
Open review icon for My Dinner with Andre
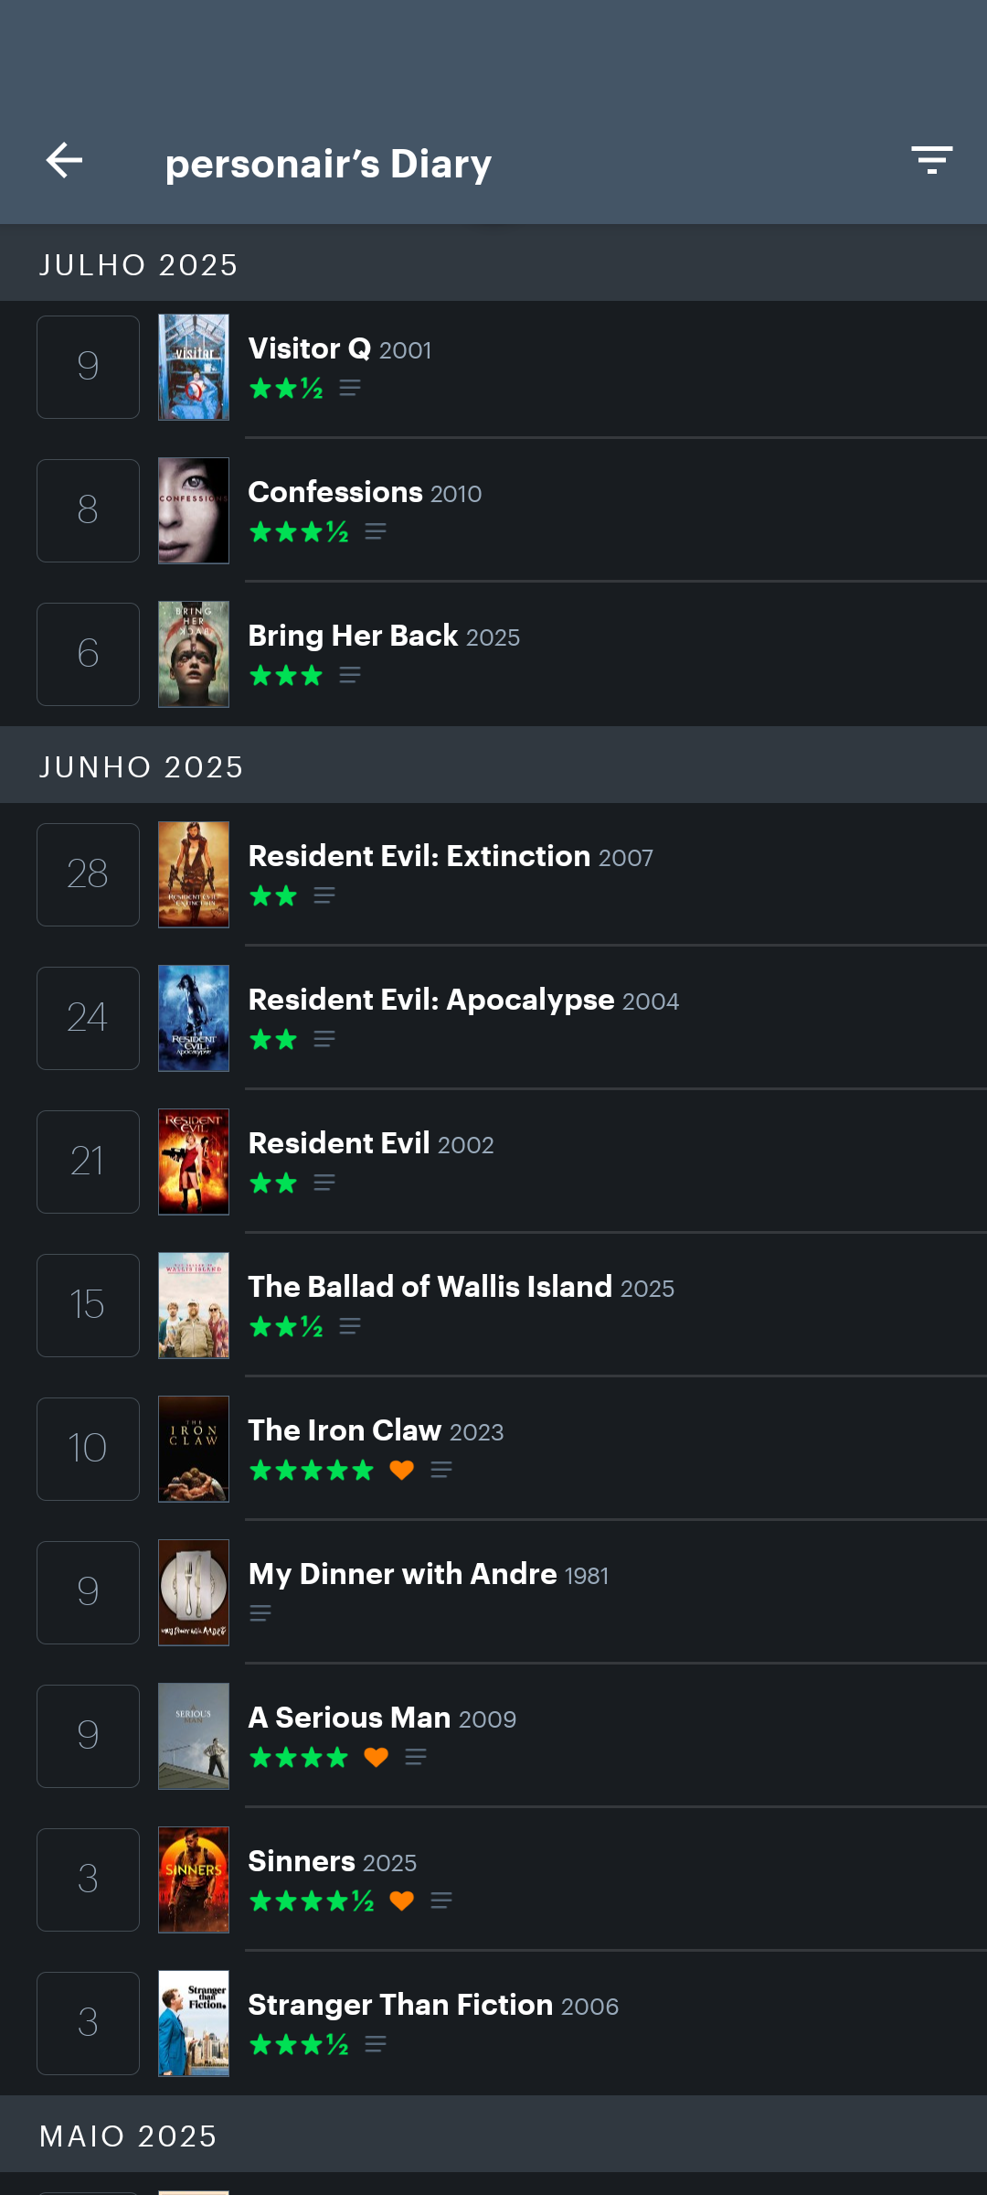click(260, 1613)
